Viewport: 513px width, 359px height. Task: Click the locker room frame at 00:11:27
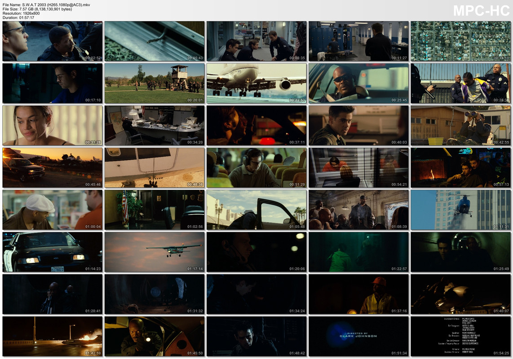coord(358,41)
